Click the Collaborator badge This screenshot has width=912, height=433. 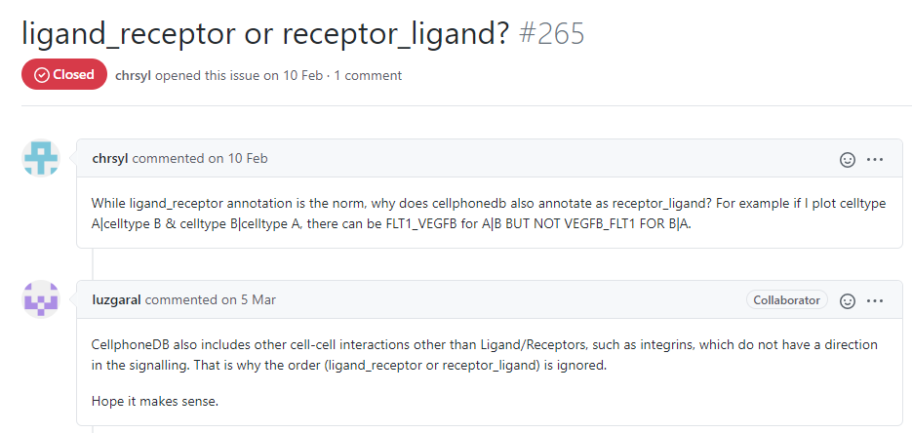coord(786,300)
